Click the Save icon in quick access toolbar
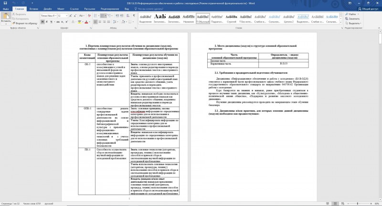Viewport: 382px width, 206px height. click(5, 3)
